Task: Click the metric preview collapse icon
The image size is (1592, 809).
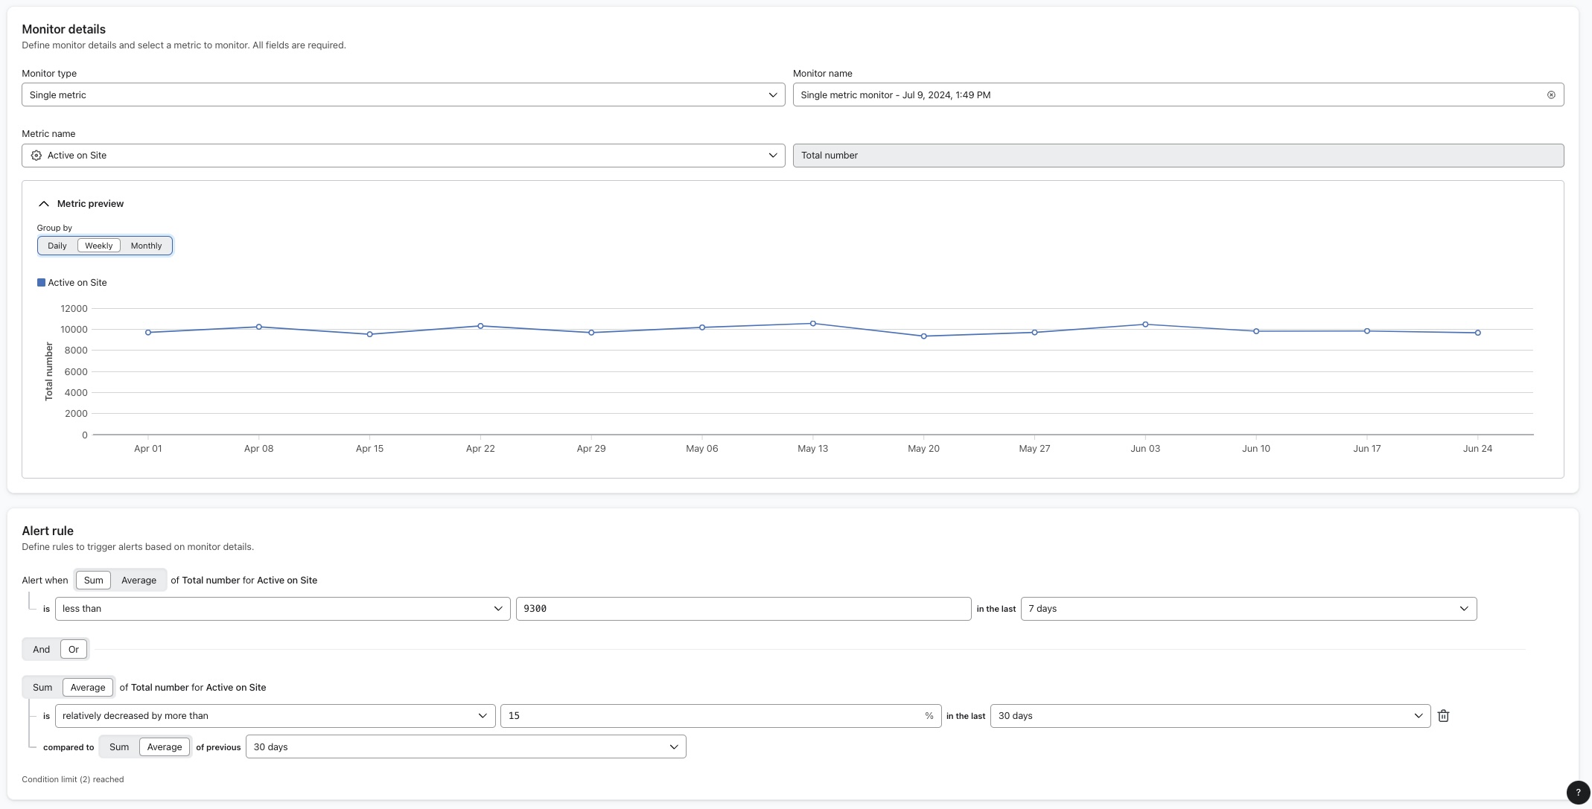Action: click(45, 205)
